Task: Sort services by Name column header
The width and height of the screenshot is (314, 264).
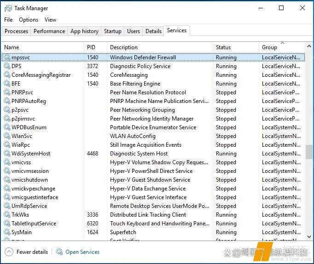Action: point(43,47)
